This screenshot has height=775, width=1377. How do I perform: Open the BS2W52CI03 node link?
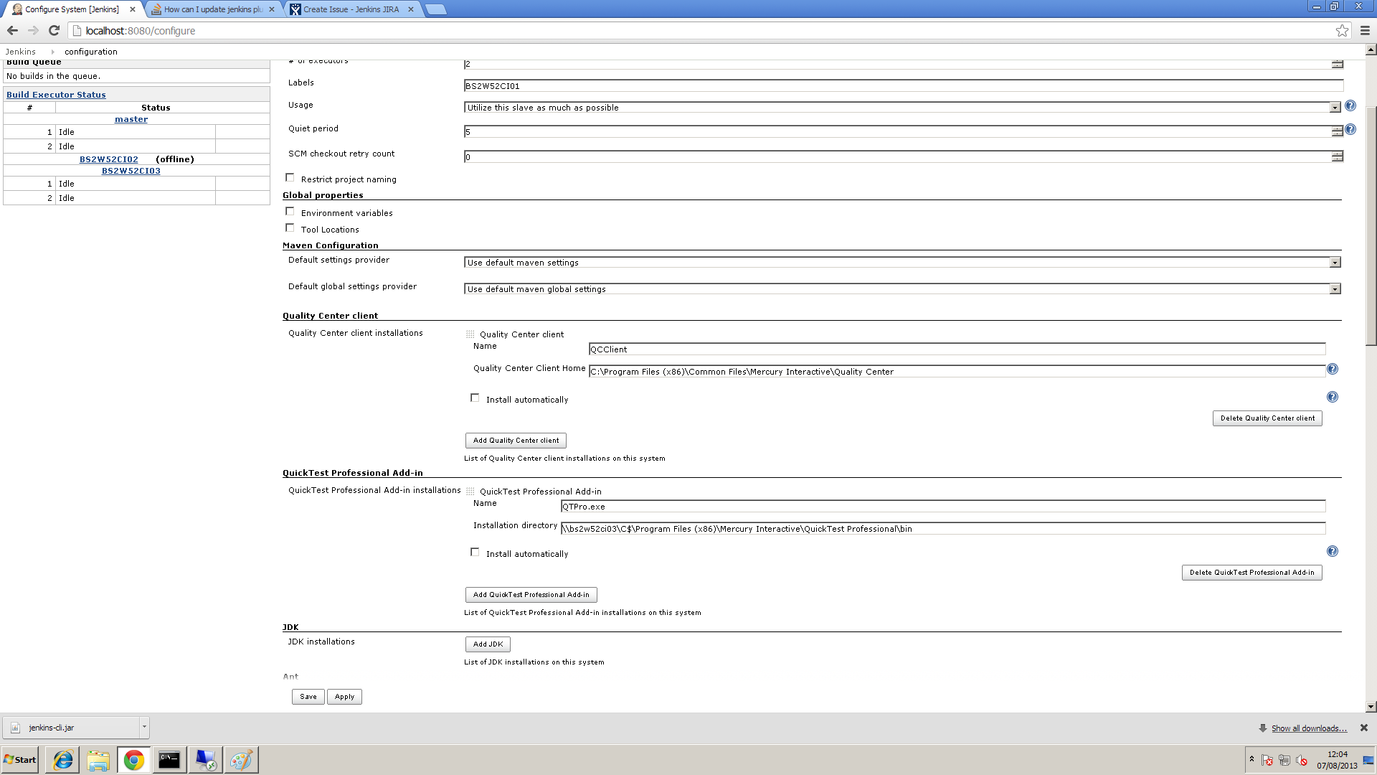coord(131,172)
